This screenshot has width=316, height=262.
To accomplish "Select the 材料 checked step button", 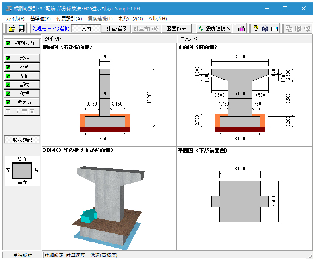I will click(22, 67).
